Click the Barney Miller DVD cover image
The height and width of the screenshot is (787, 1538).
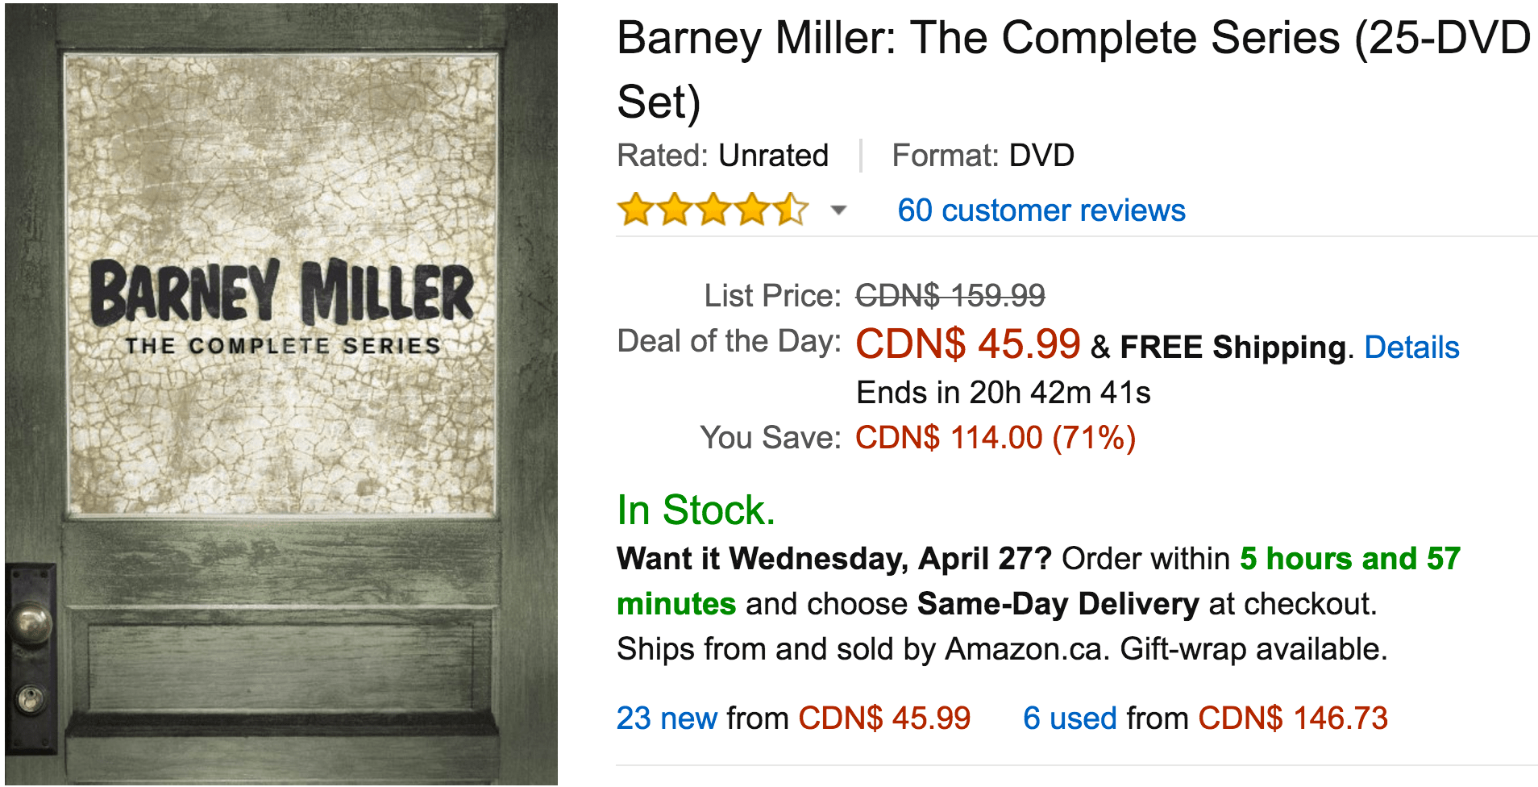tap(281, 393)
